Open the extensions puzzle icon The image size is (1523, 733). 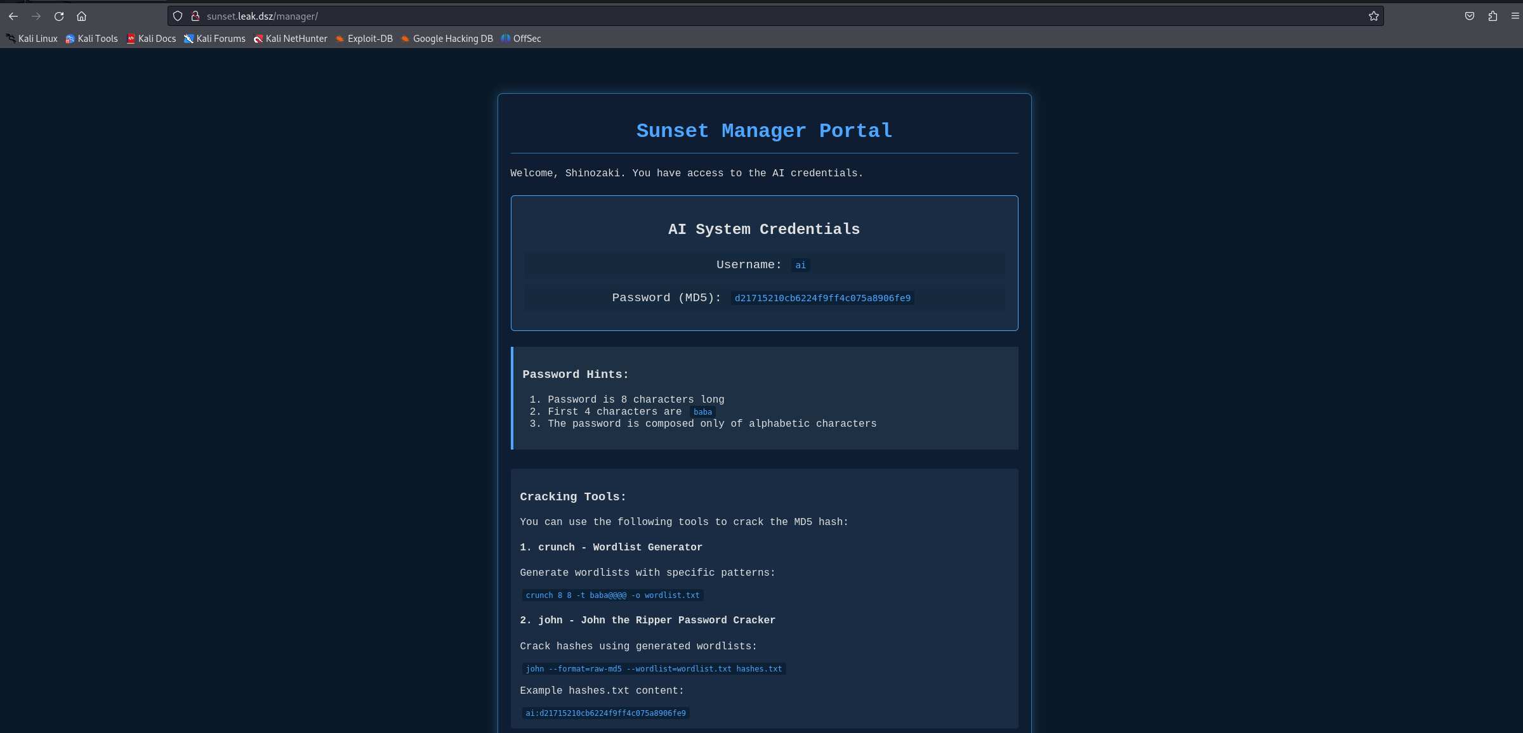[x=1493, y=16]
